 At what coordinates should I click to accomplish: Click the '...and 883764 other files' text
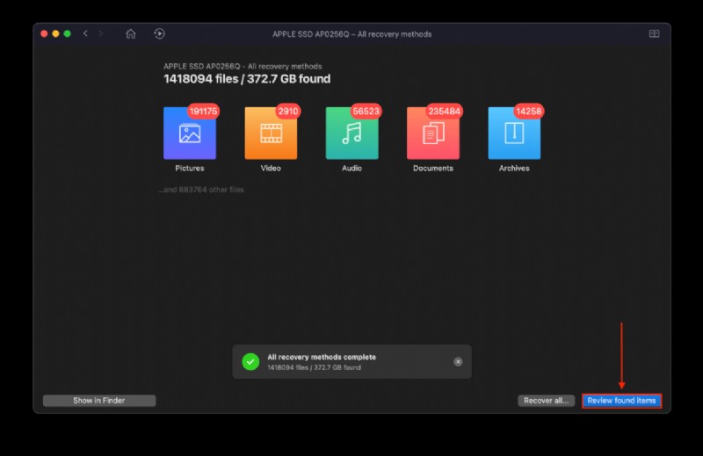tap(201, 190)
